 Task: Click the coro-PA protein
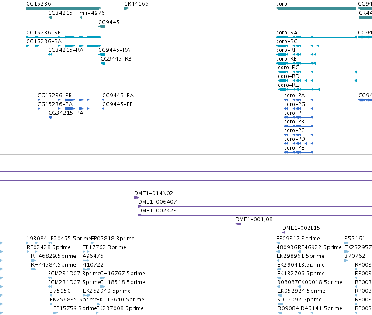299,100
